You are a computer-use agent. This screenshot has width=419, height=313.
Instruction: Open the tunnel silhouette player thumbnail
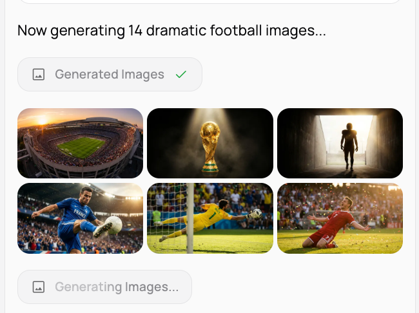pos(340,143)
